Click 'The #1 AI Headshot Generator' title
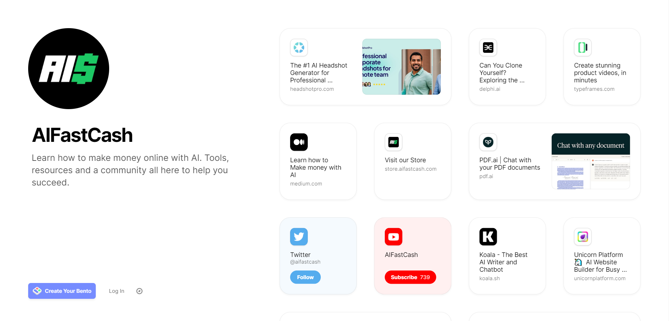 319,73
